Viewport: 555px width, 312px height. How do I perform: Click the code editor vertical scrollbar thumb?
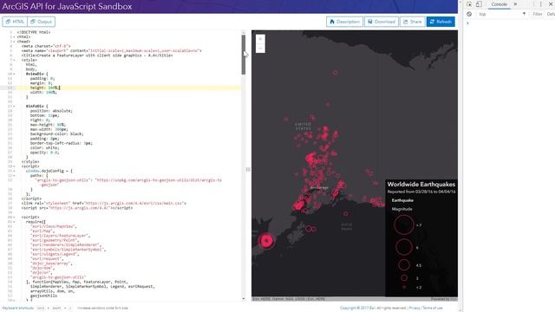point(244,55)
